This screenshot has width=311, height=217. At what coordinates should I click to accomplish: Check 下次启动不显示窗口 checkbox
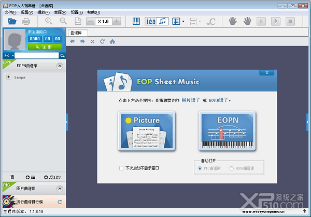pos(121,168)
